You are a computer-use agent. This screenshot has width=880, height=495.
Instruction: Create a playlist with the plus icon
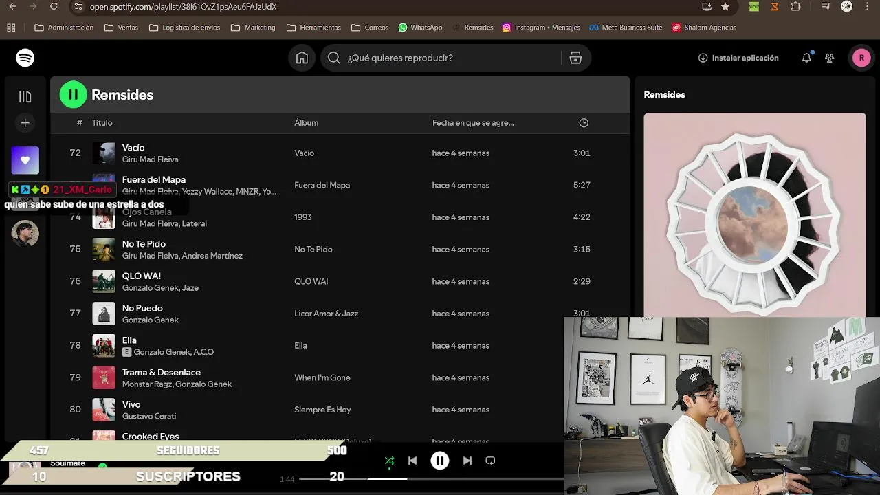click(25, 123)
